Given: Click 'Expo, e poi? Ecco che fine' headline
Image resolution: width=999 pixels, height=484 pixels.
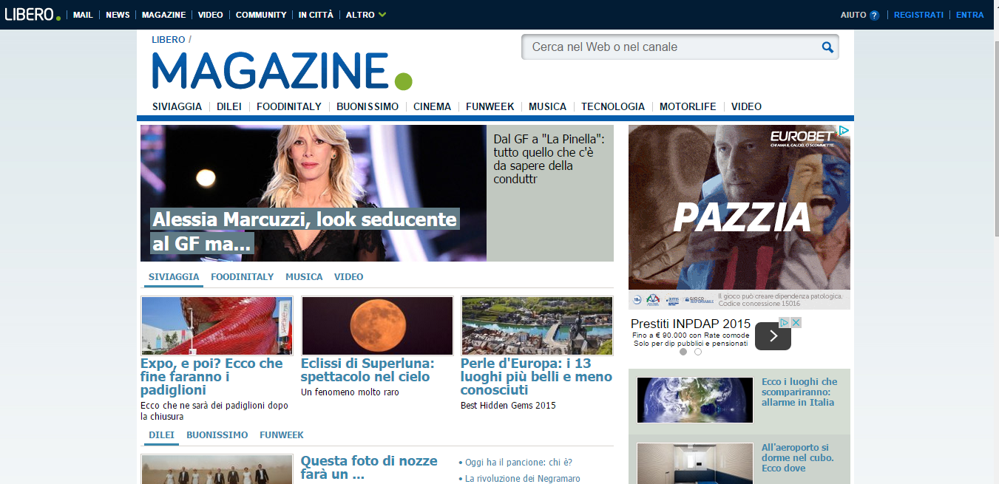Looking at the screenshot, I should (x=211, y=377).
